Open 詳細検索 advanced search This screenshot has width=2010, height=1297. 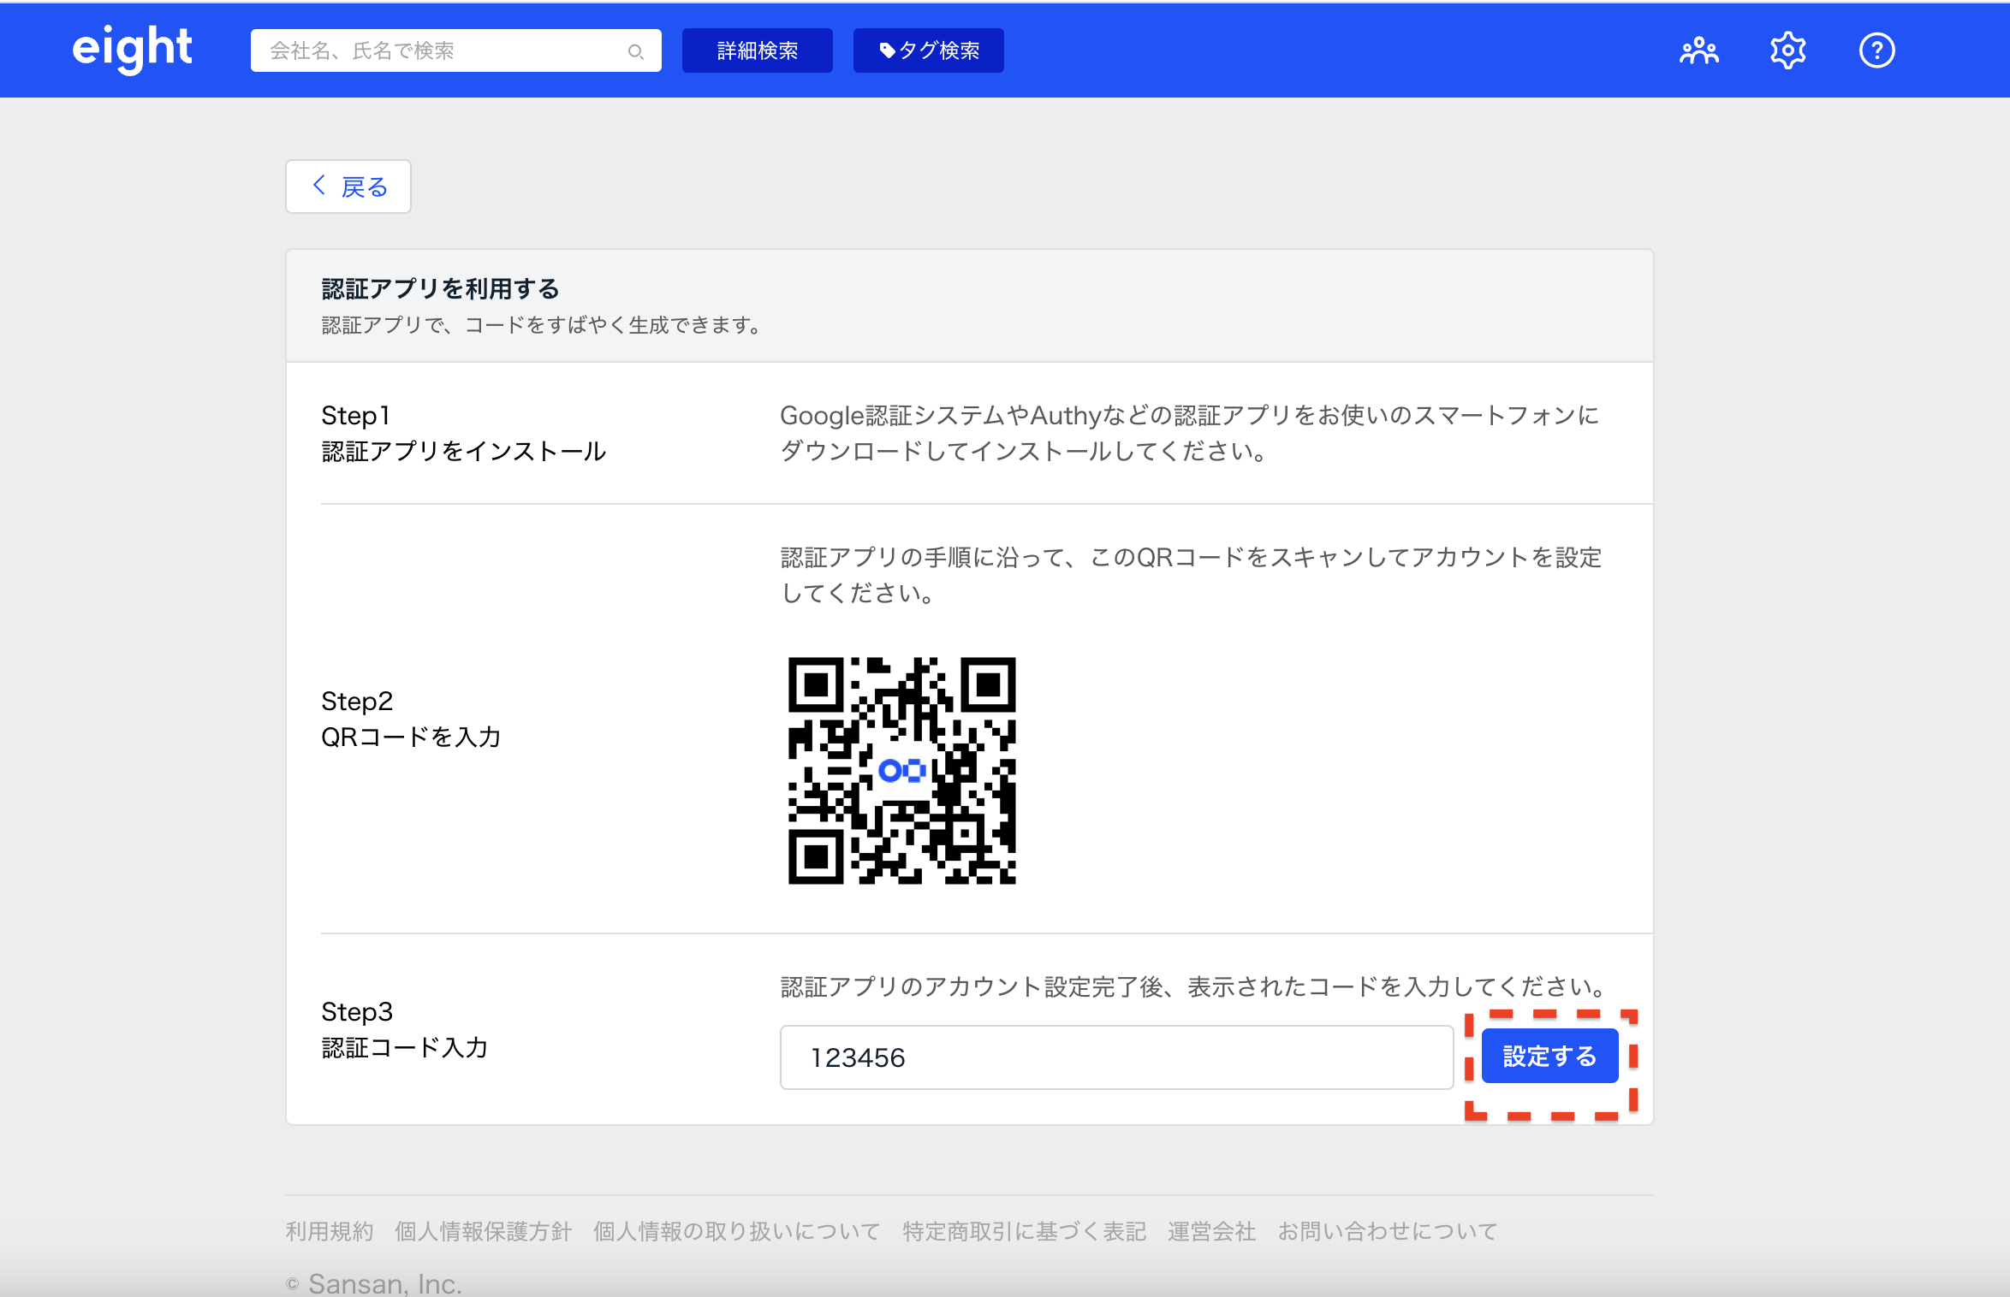(x=757, y=51)
